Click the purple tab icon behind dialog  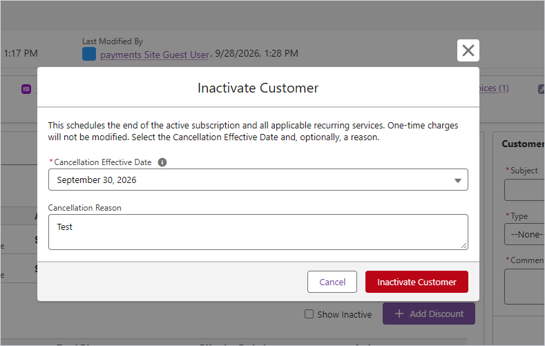pyautogui.click(x=26, y=89)
